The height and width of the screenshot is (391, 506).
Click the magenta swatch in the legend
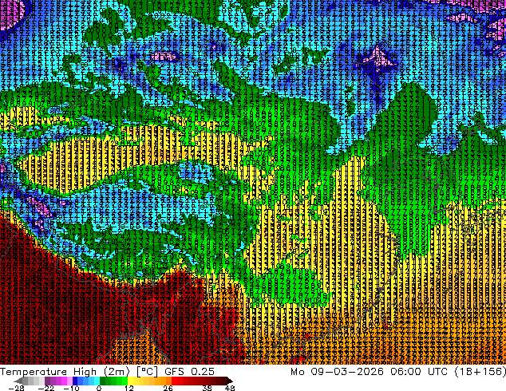[64, 381]
